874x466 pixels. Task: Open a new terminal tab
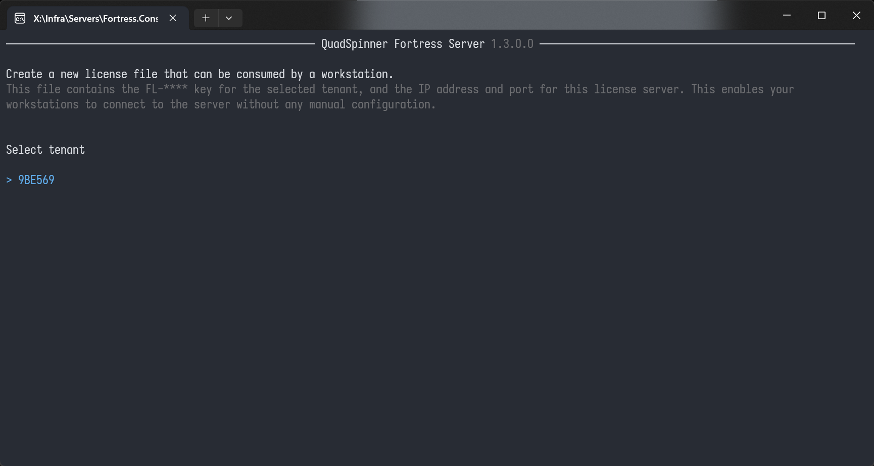206,18
